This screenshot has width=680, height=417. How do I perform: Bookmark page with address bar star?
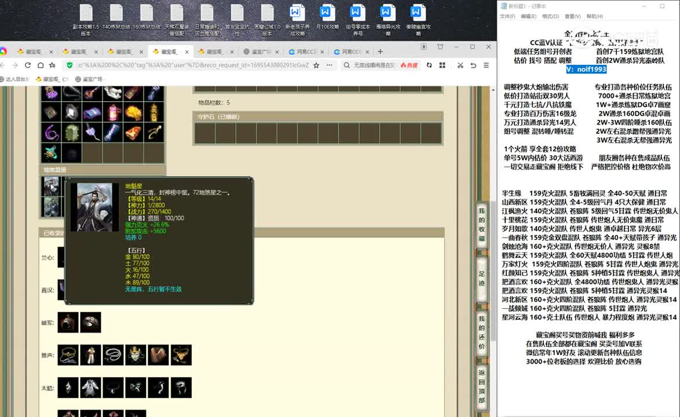[x=316, y=65]
